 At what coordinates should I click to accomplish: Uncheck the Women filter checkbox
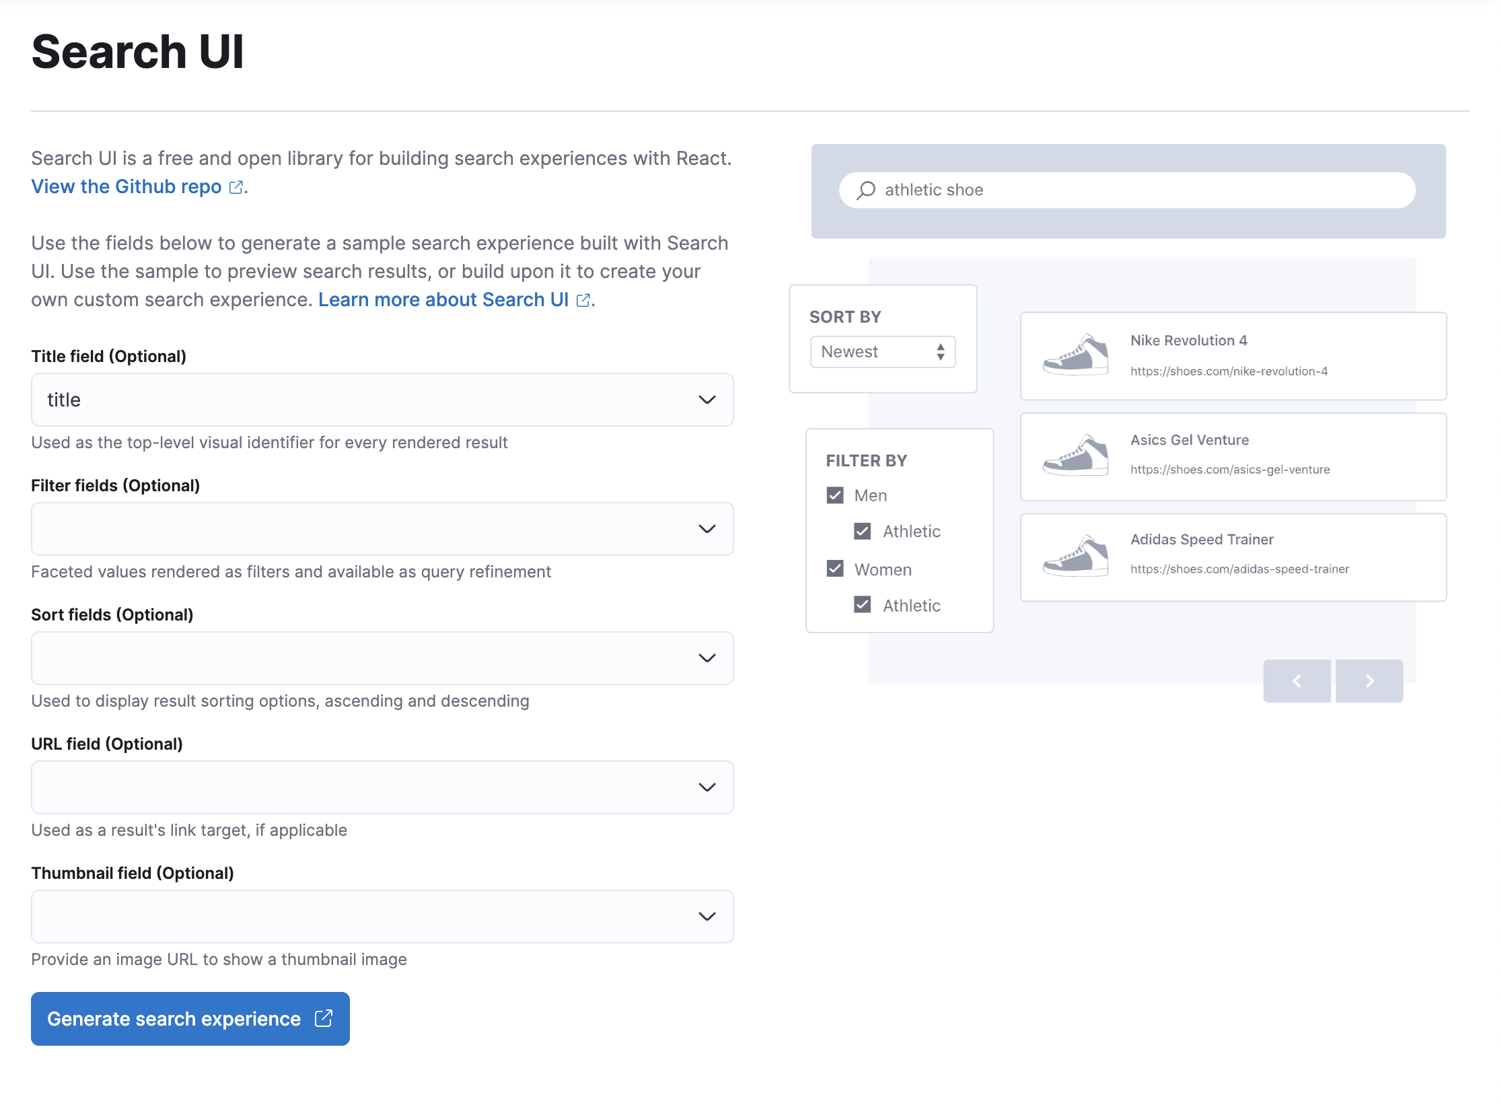pos(834,569)
